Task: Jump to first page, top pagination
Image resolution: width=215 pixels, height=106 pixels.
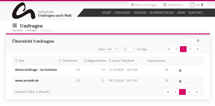Action: (x=169, y=49)
